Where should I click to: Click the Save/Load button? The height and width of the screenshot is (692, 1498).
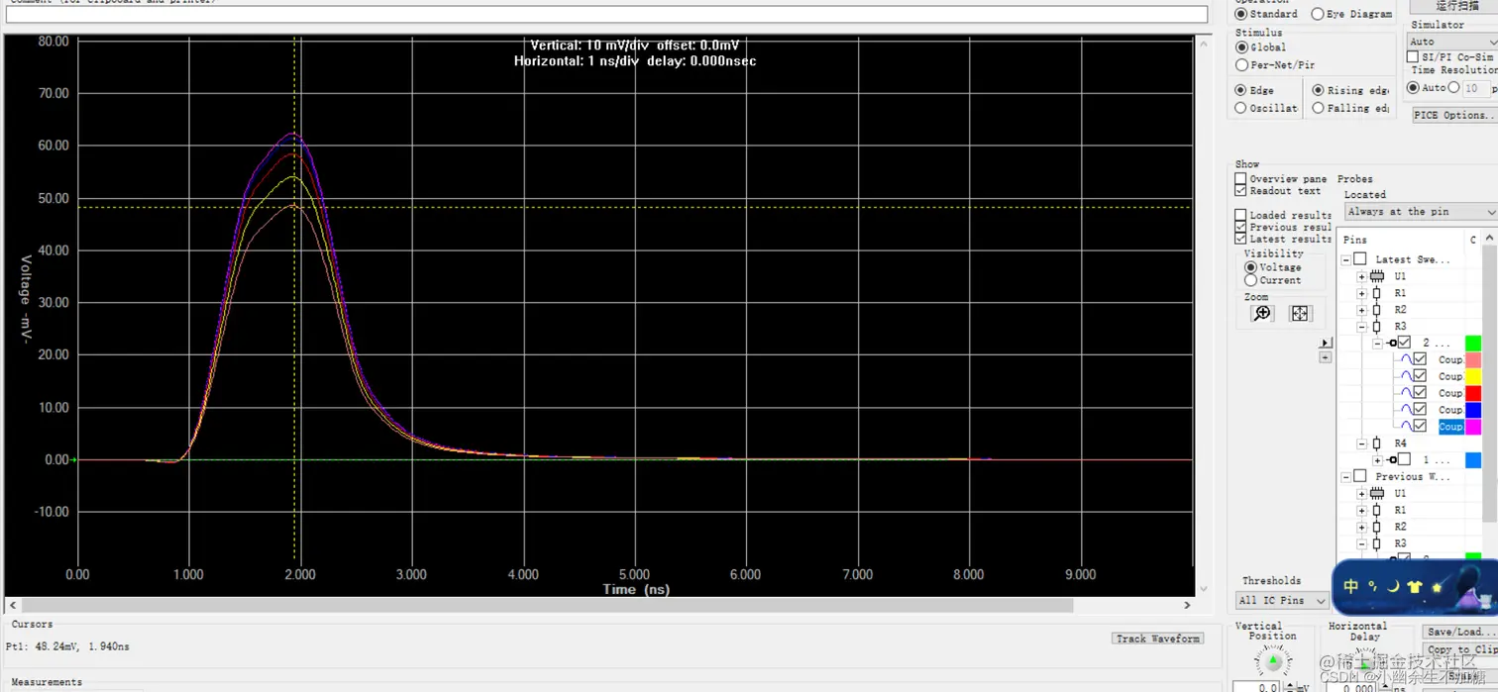coord(1459,632)
